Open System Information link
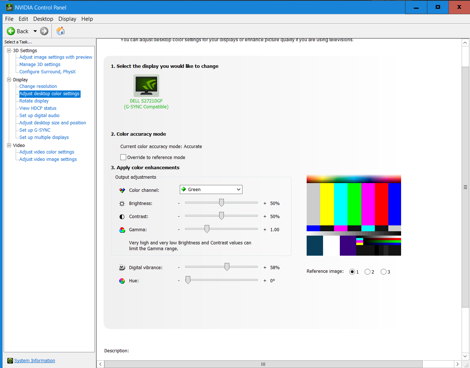 (x=35, y=361)
